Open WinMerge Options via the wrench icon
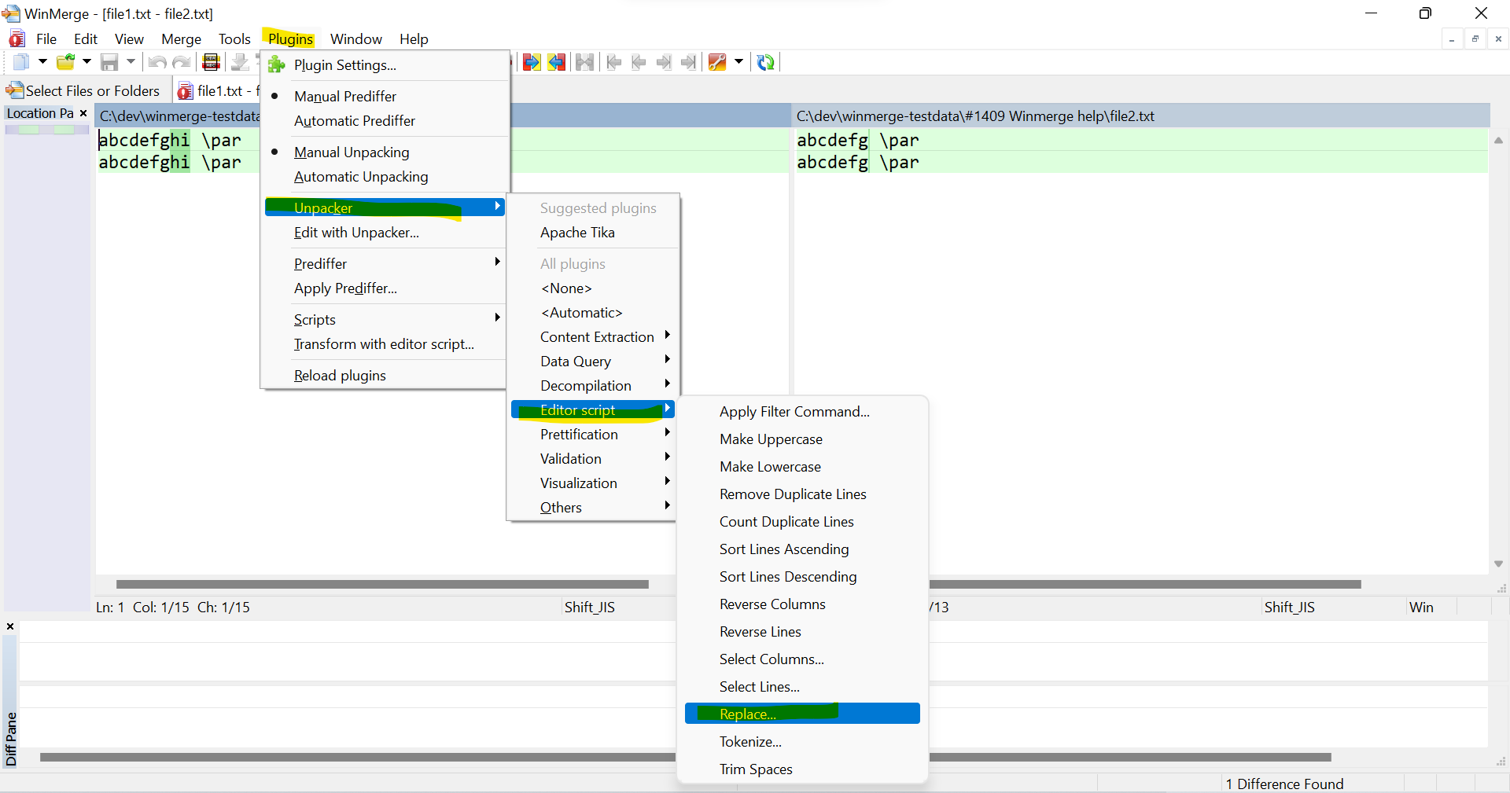1510x793 pixels. 716,62
